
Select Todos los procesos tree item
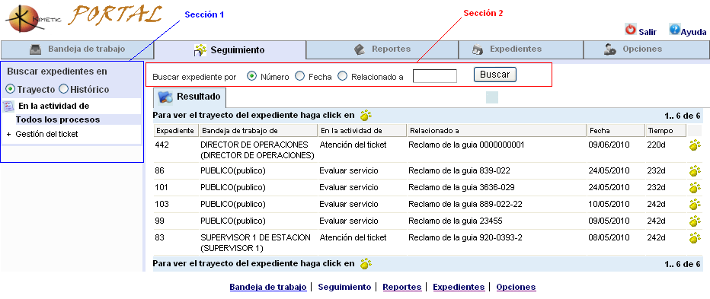click(x=58, y=120)
